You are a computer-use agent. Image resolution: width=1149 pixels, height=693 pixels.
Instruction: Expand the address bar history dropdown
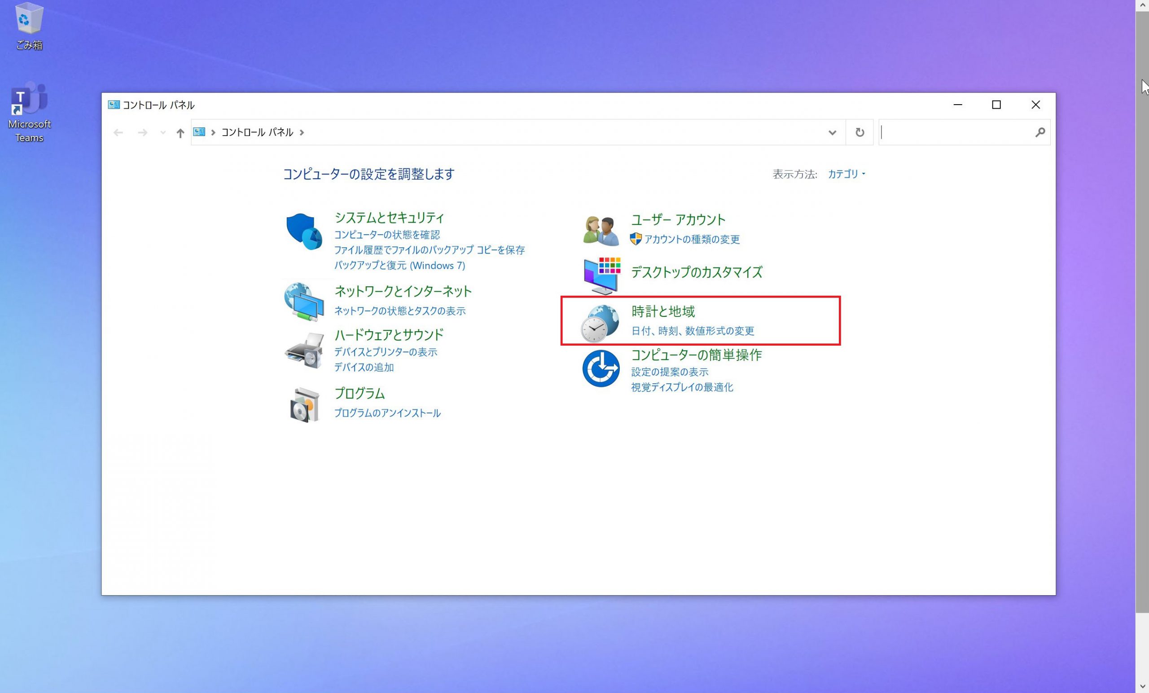click(832, 133)
